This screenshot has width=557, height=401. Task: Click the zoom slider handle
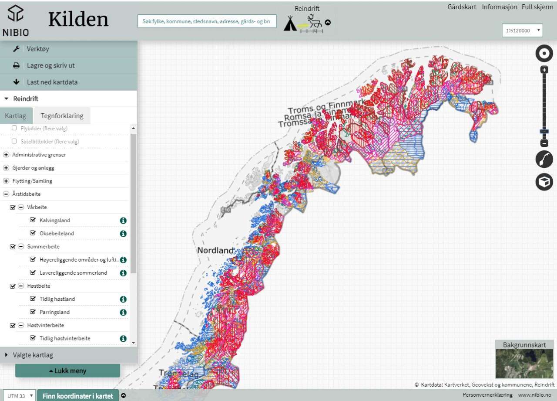tap(544, 131)
